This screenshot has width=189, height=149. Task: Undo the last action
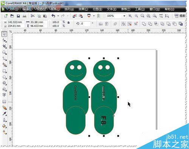53,16
